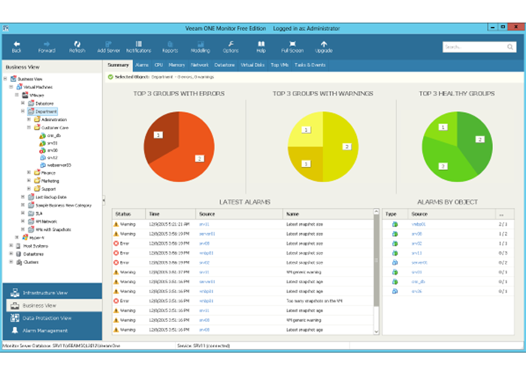Screen dimensions: 526x376
Task: Sort Alarms by Object by Type column
Action: 394,214
